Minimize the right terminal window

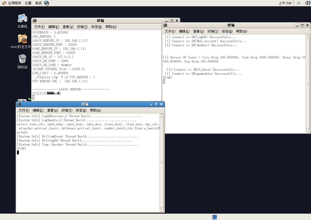click(297, 25)
